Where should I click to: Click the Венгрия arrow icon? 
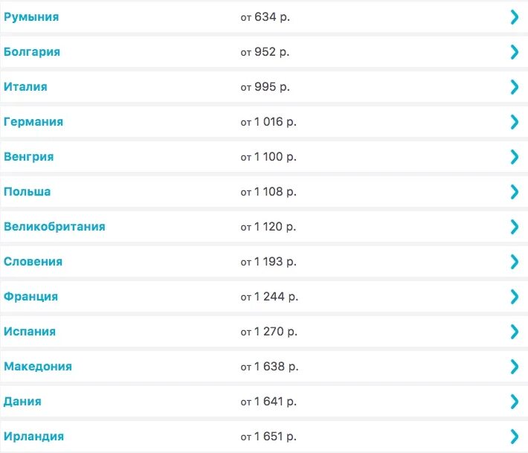point(514,157)
